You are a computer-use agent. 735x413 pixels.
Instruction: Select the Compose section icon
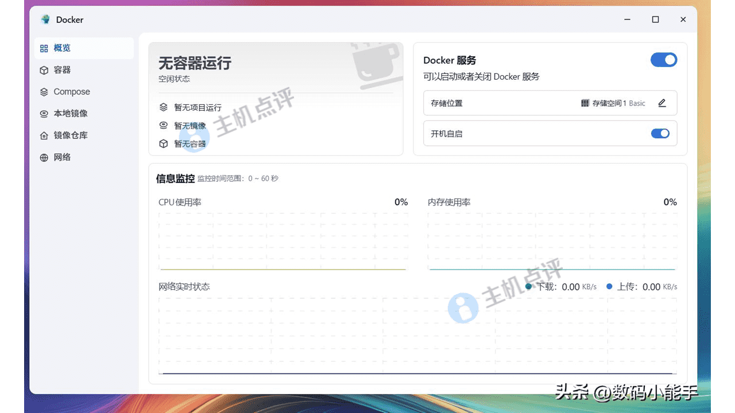coord(45,91)
